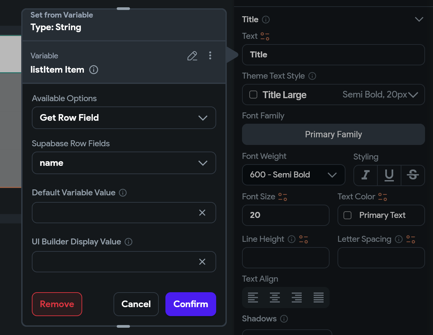Screen dimensions: 433x335
Task: Toggle italic text styling
Action: tap(366, 175)
